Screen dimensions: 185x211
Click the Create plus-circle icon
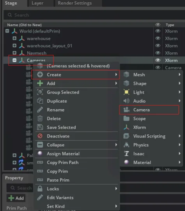pyautogui.click(x=40, y=74)
